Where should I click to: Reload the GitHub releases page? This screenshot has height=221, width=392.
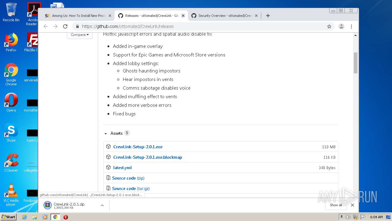[x=65, y=26]
